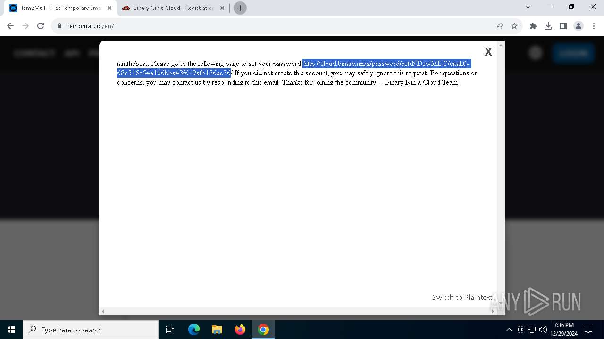Show hidden system tray icons
The image size is (604, 339).
click(x=509, y=330)
